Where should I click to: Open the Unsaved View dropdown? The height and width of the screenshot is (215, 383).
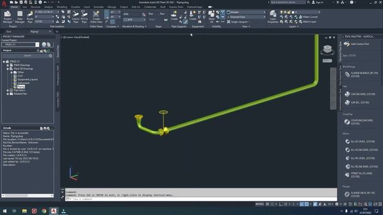point(246,17)
